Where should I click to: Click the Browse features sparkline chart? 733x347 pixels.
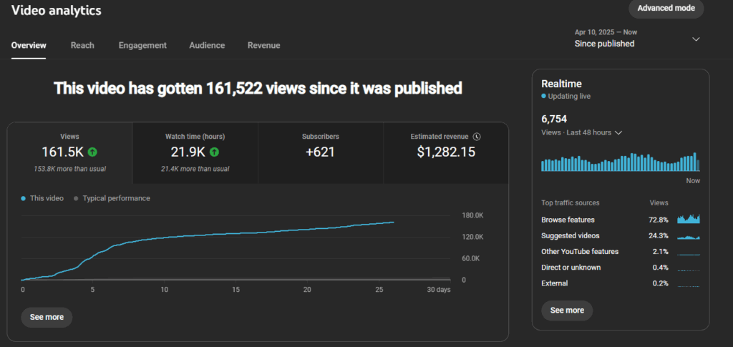click(688, 219)
